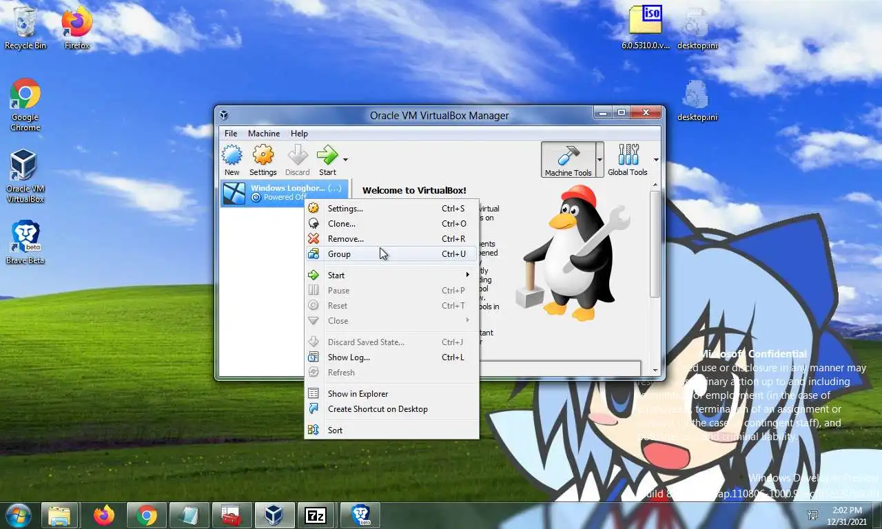Open Settings from the toolbar gear icon
Viewport: 882px width, 529px height.
[x=263, y=155]
